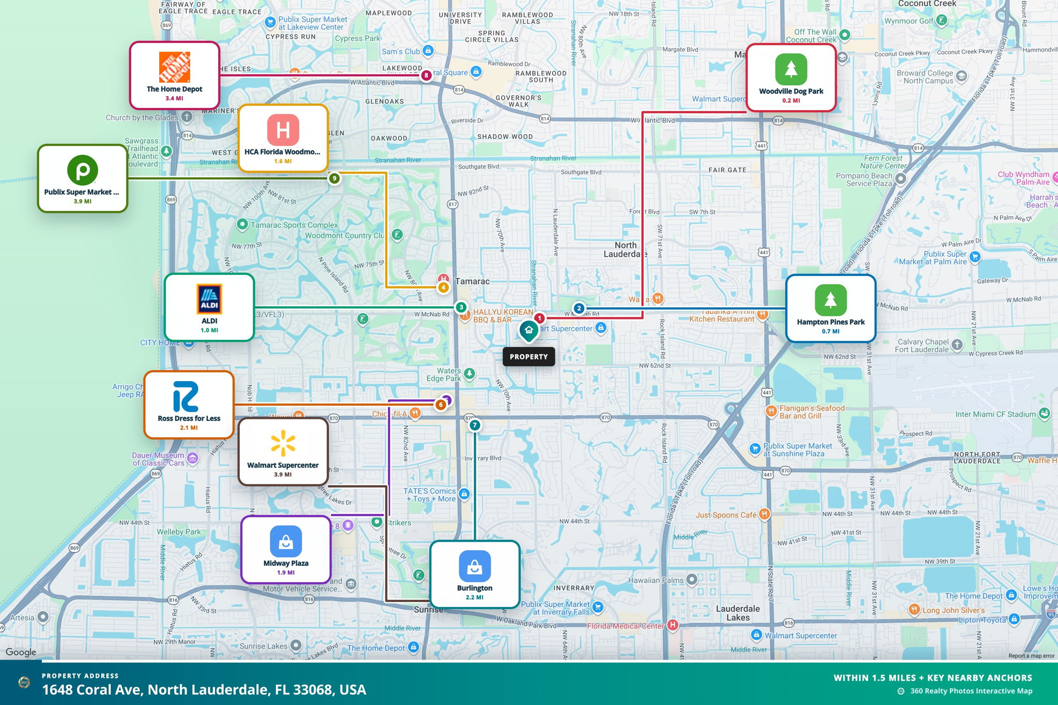The width and height of the screenshot is (1058, 705).
Task: Open the Hampton Pines Park card
Action: pyautogui.click(x=831, y=309)
